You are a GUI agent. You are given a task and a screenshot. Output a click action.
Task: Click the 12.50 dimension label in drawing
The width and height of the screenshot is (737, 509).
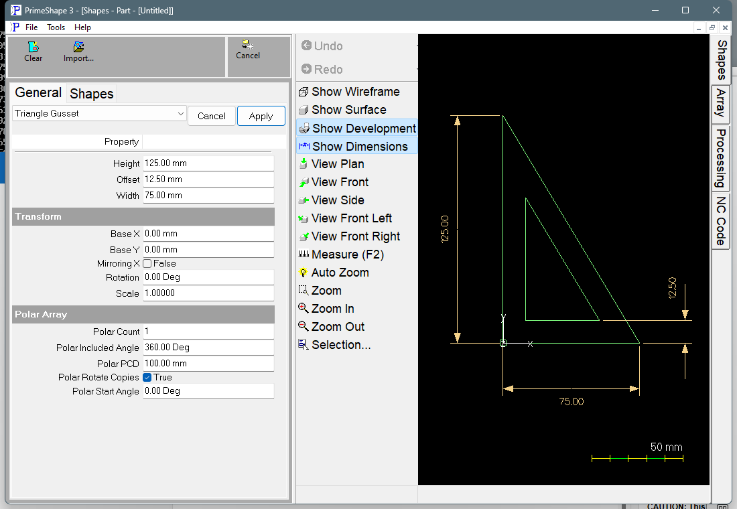click(x=672, y=287)
